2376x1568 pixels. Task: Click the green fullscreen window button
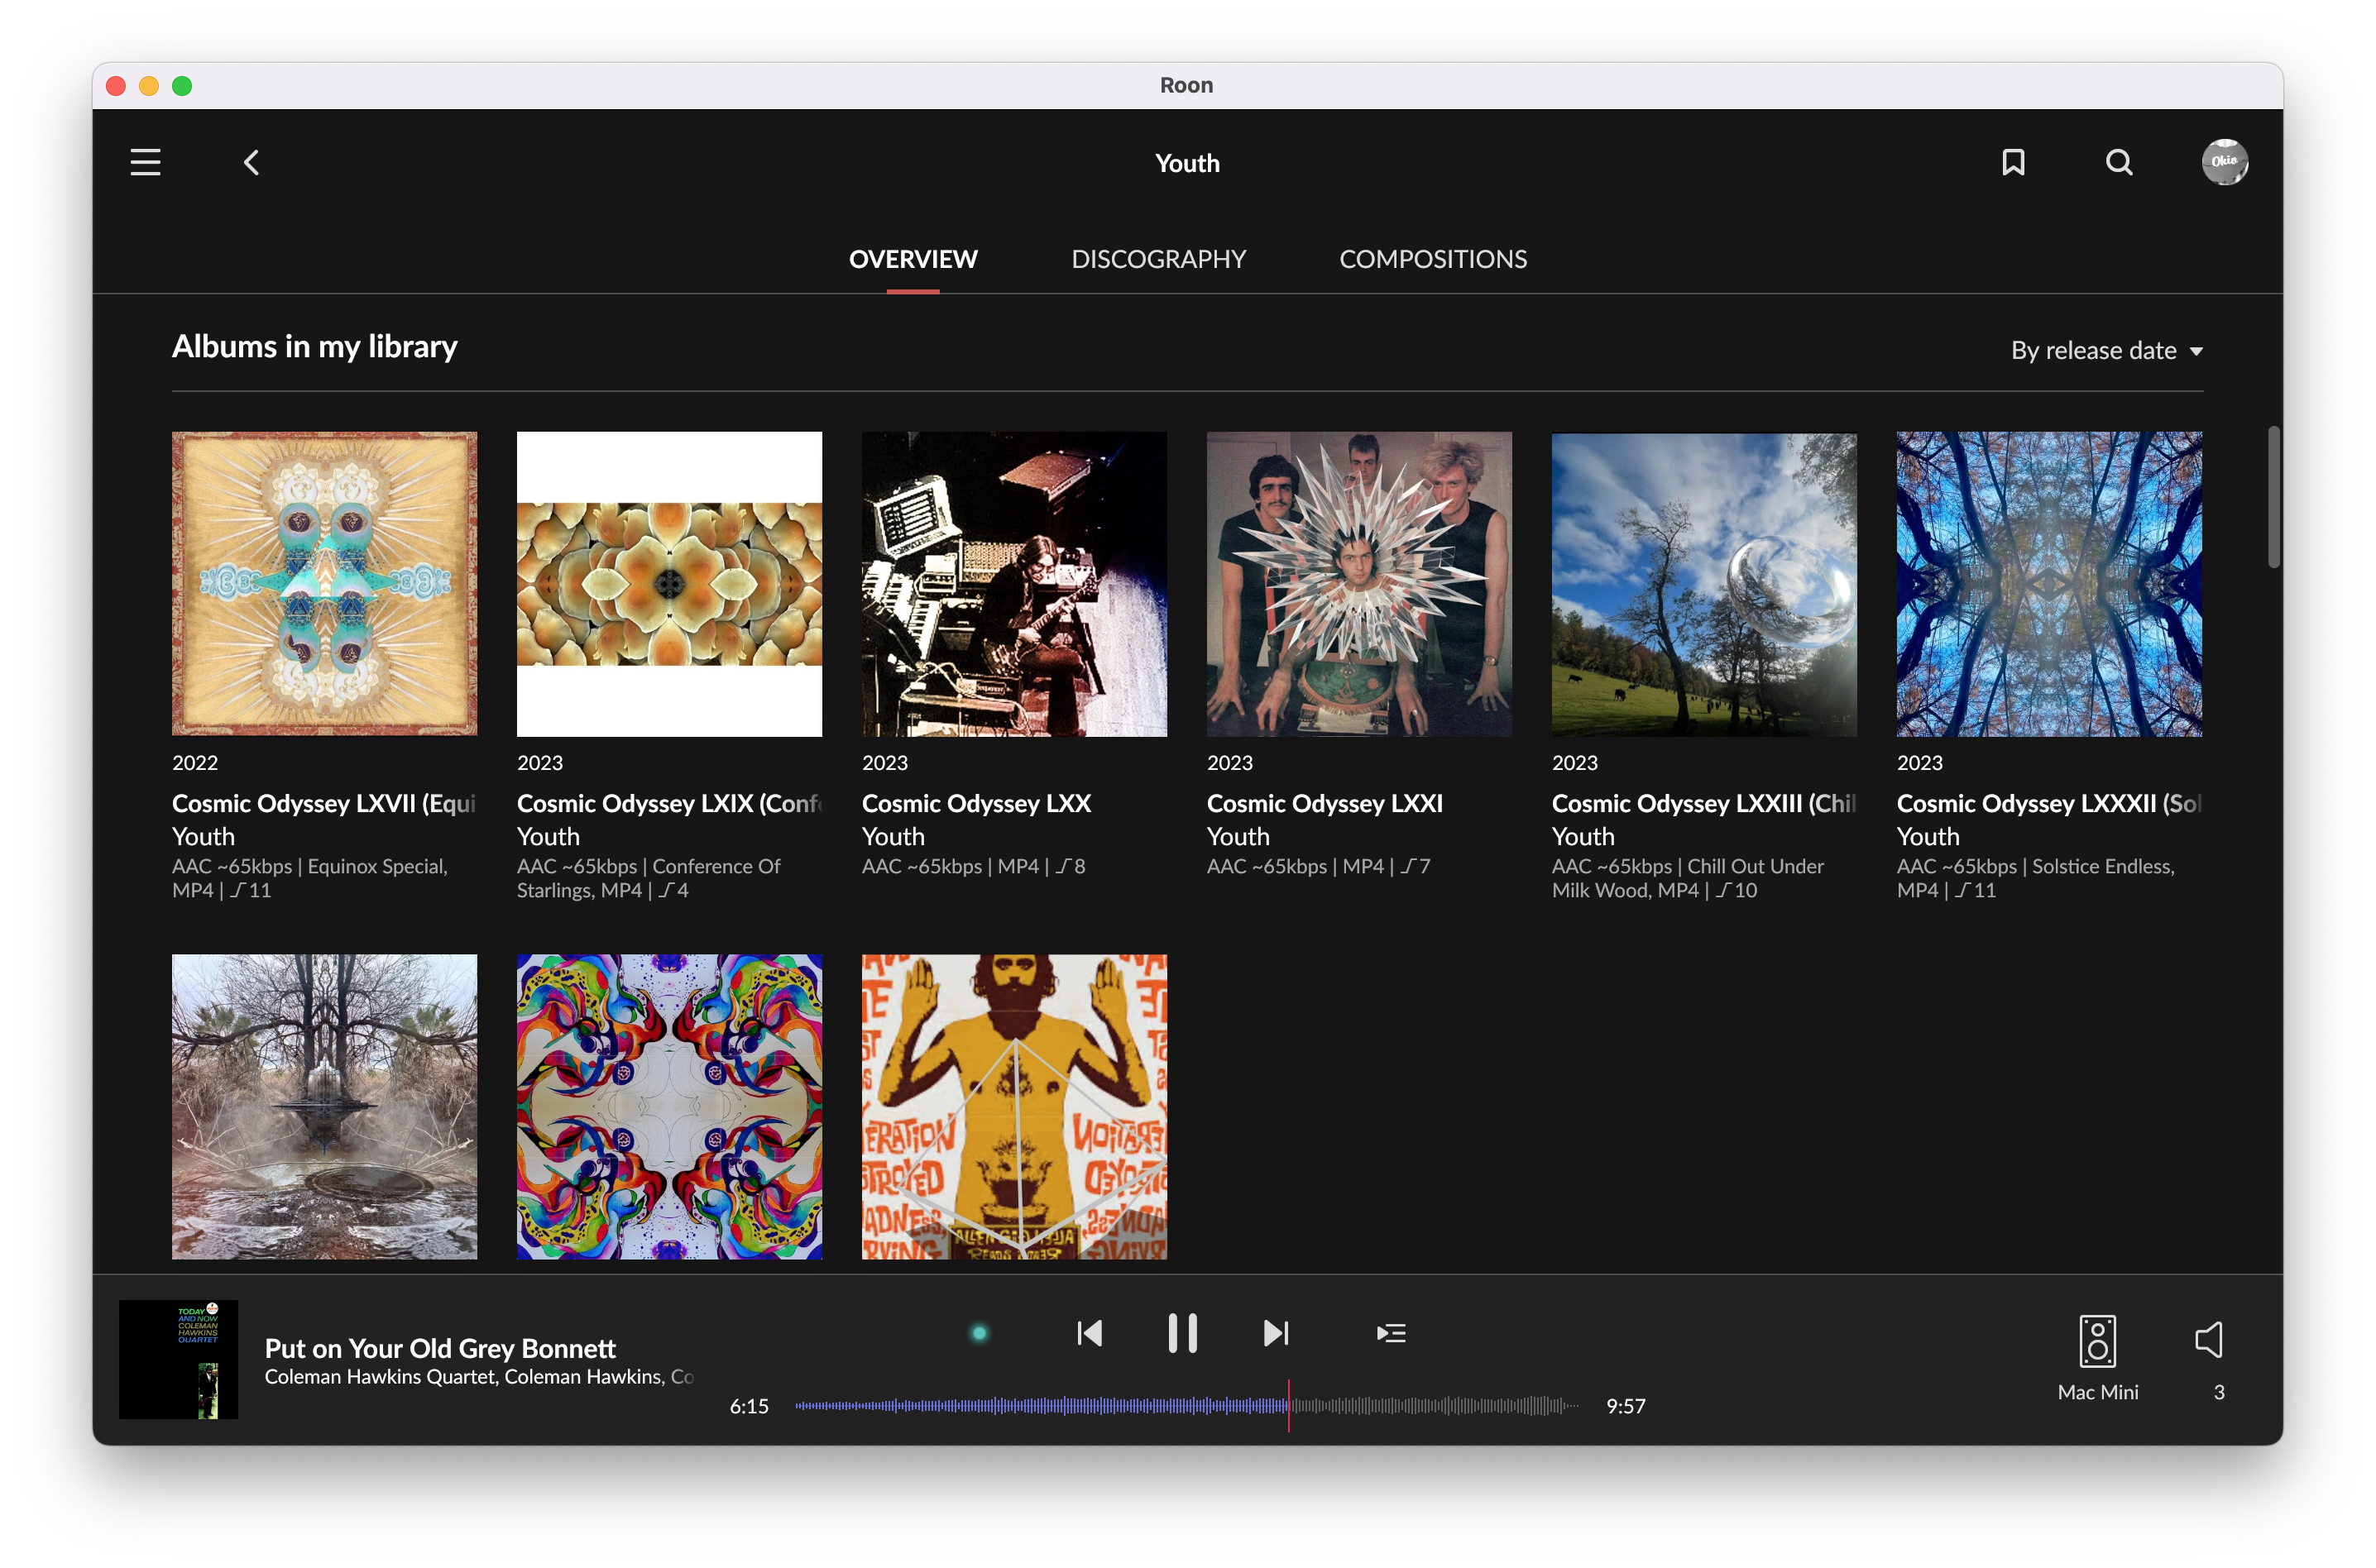tap(181, 86)
